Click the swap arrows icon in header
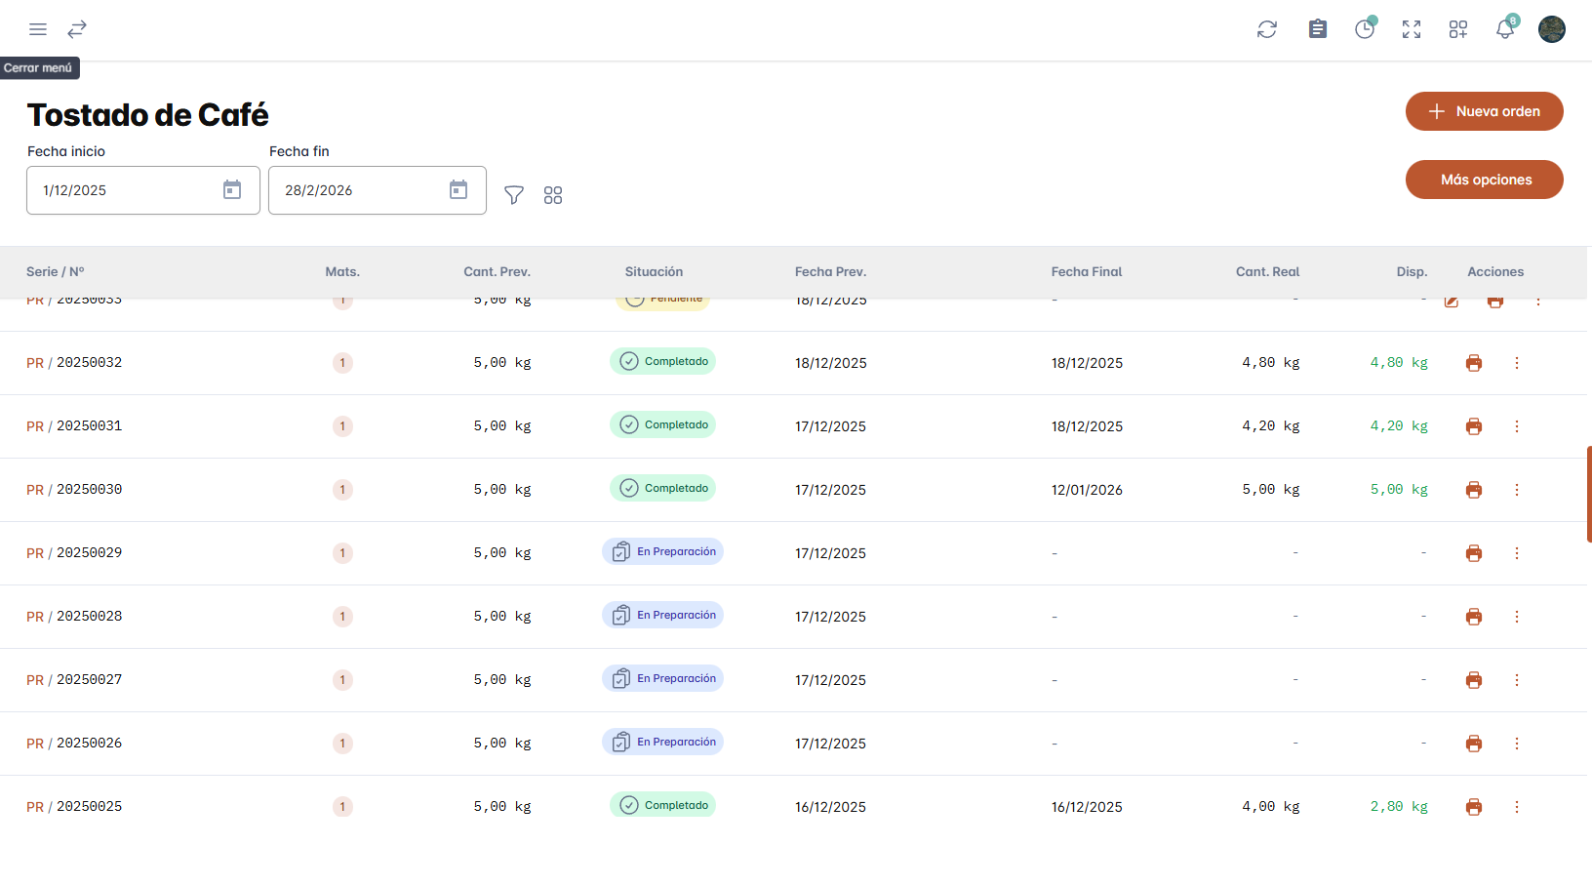This screenshot has width=1592, height=886. (x=77, y=29)
